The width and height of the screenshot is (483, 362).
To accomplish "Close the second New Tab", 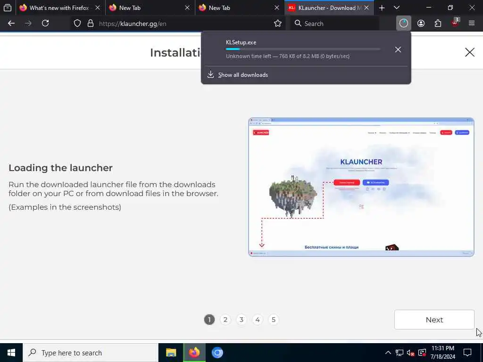I will point(277,8).
